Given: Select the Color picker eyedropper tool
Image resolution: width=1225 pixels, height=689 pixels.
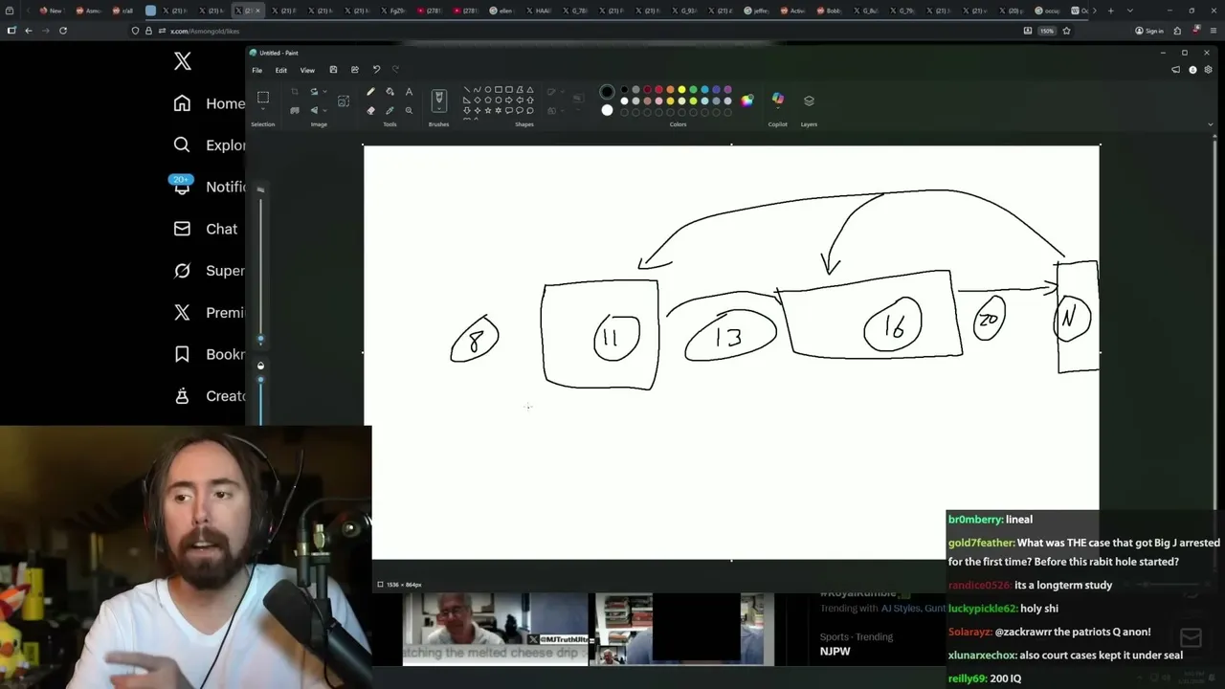Looking at the screenshot, I should click(x=390, y=110).
